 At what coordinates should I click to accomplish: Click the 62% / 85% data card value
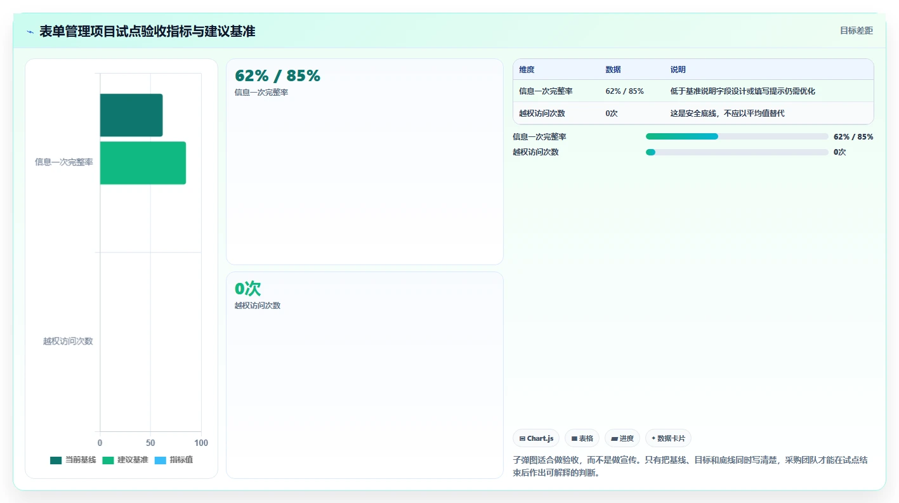277,75
